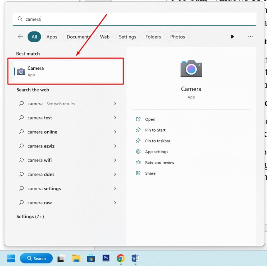Switch to the Documents filter tab
Viewport: 267px width, 266px height.
coord(78,37)
